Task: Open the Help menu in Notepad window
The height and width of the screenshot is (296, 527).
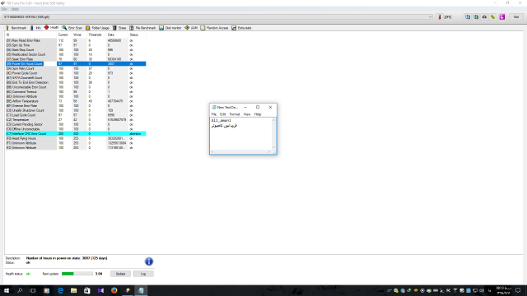Action: 258,114
